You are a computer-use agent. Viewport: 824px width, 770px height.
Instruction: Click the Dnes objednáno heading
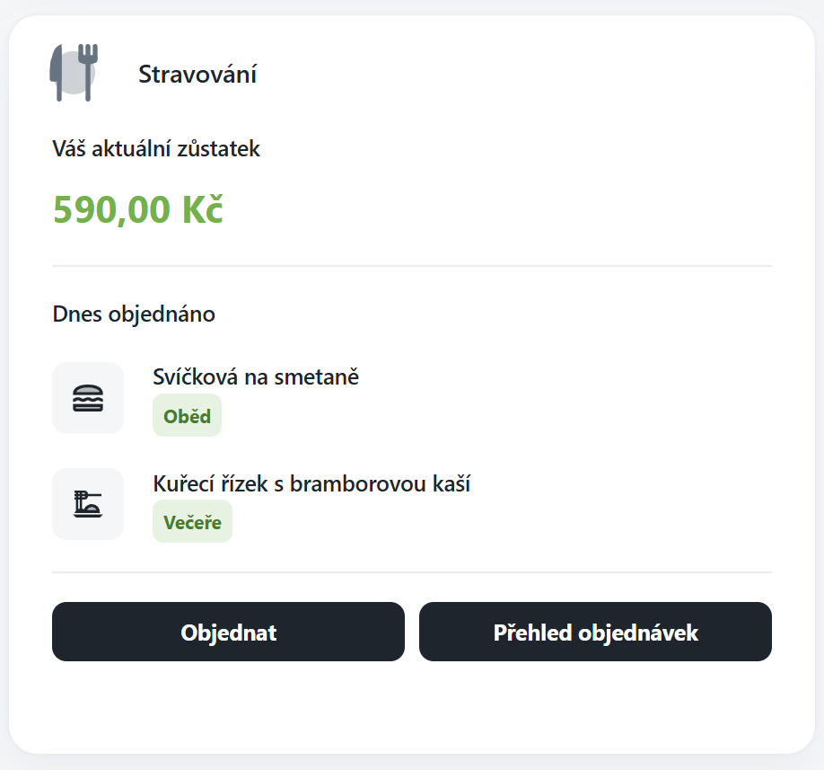[x=134, y=314]
